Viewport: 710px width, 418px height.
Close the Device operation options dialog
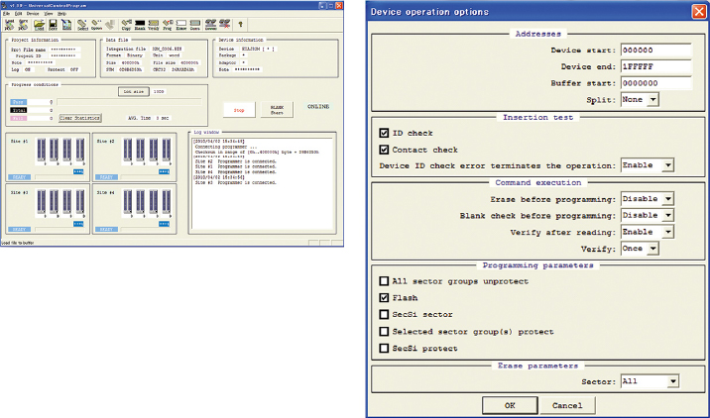click(x=699, y=11)
